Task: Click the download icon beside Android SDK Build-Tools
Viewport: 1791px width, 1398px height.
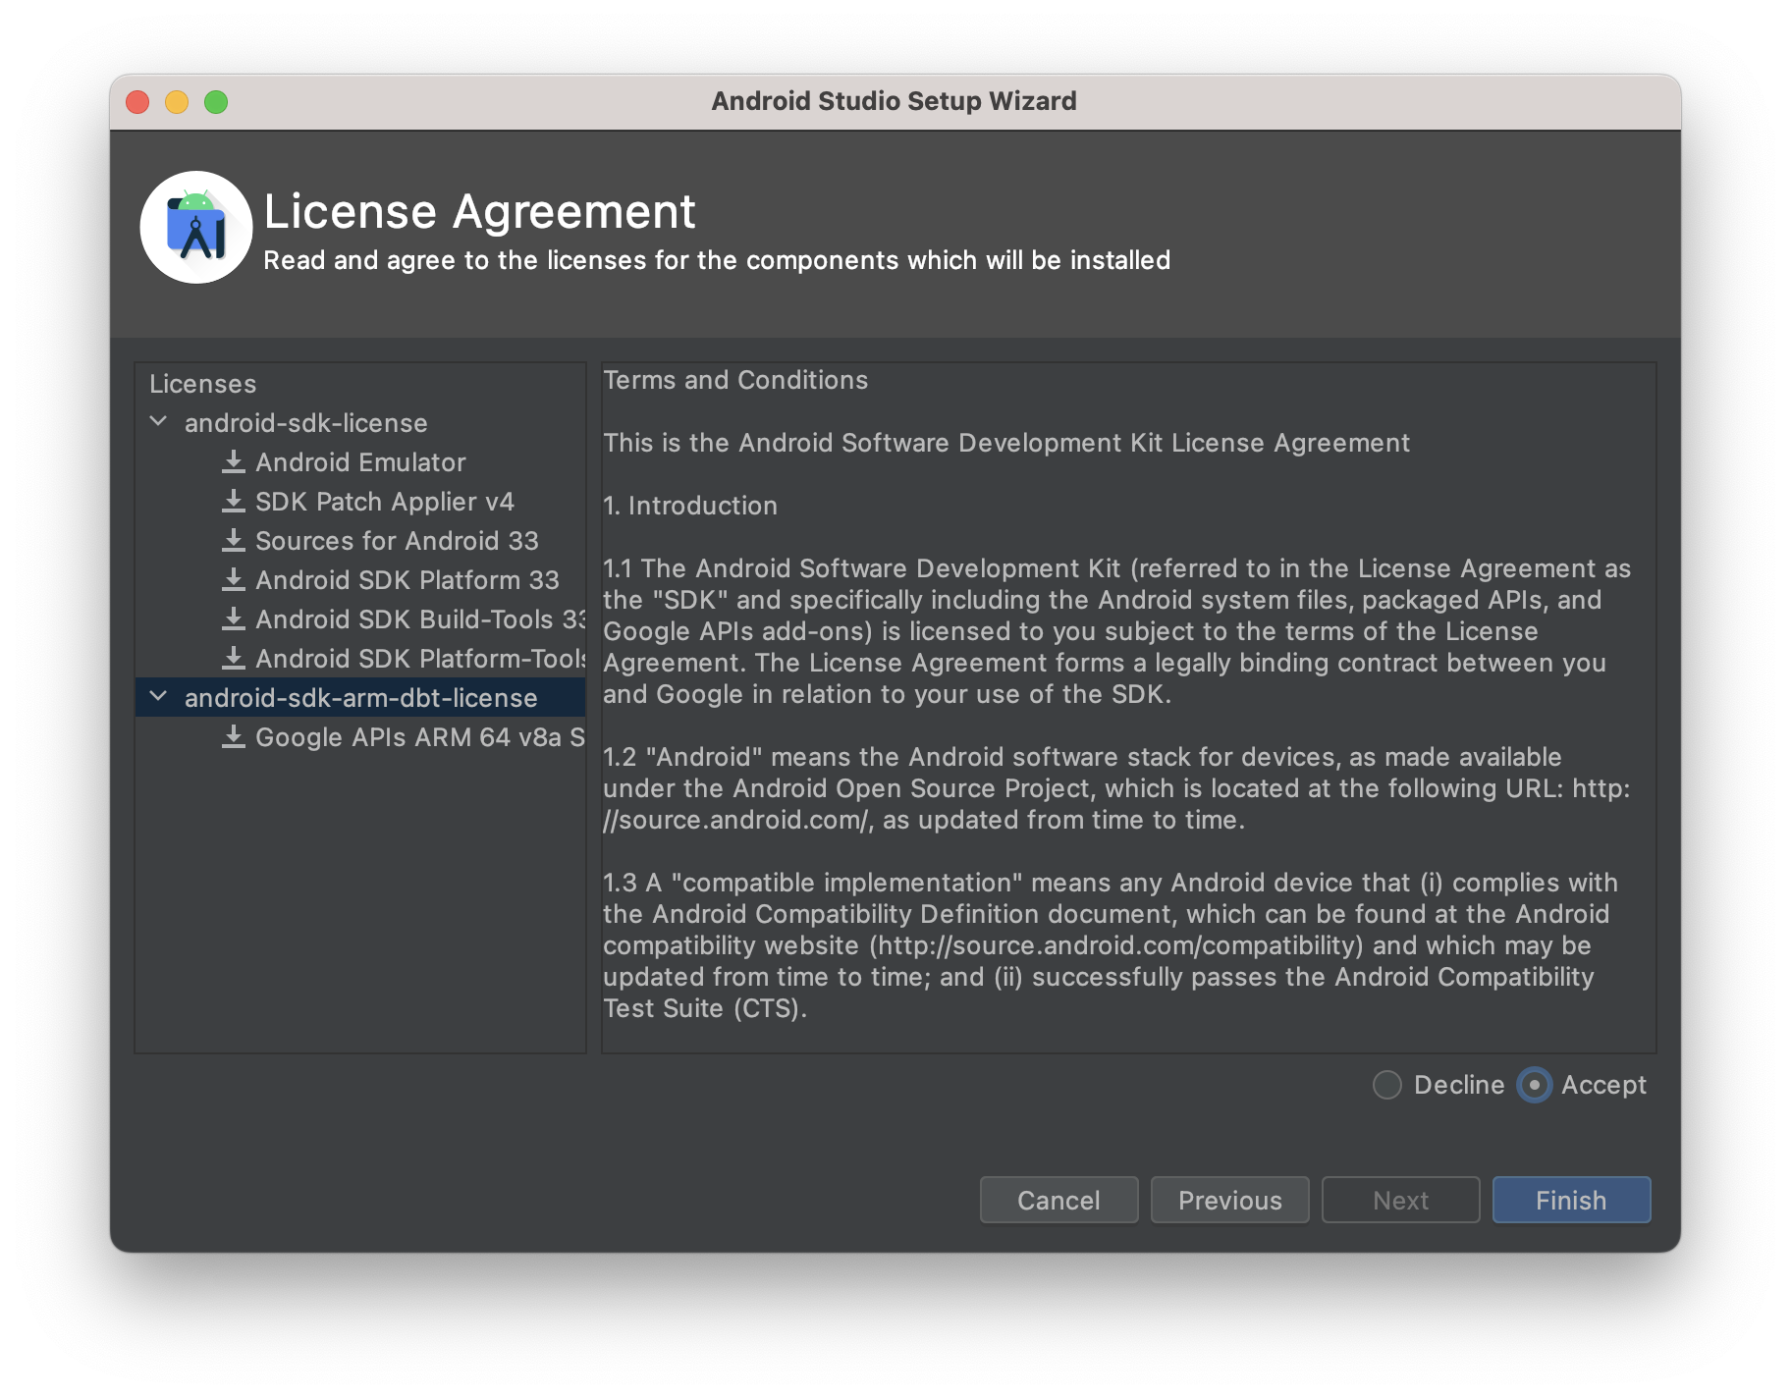Action: [x=234, y=618]
